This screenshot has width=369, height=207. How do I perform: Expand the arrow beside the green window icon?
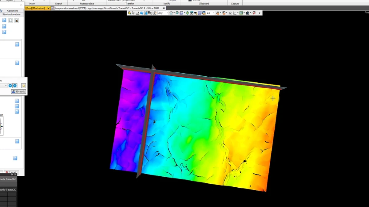coord(244,13)
